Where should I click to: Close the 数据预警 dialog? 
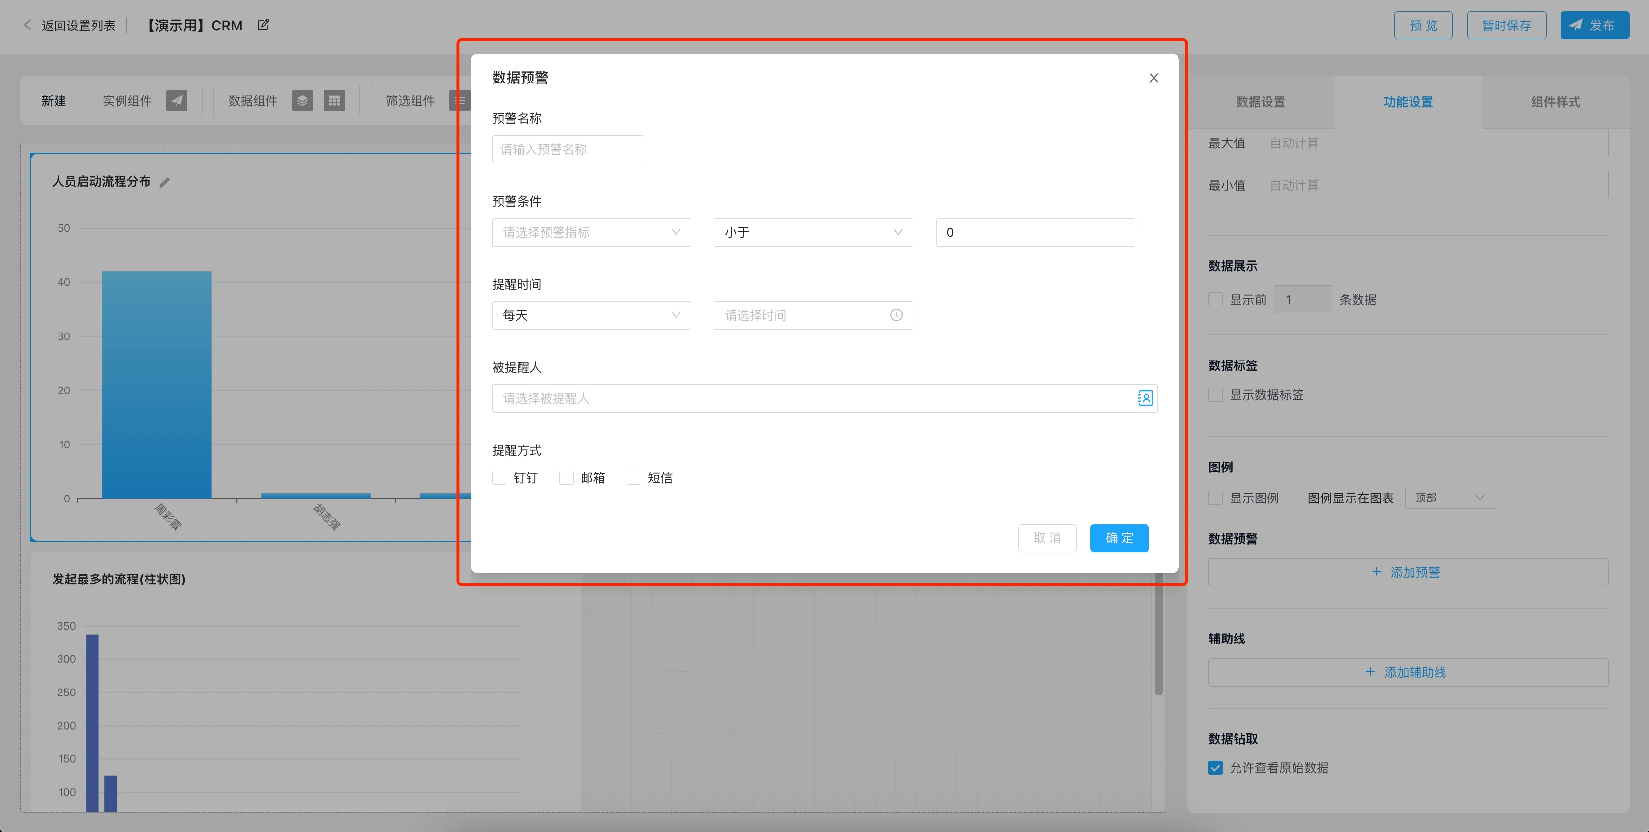[1153, 78]
